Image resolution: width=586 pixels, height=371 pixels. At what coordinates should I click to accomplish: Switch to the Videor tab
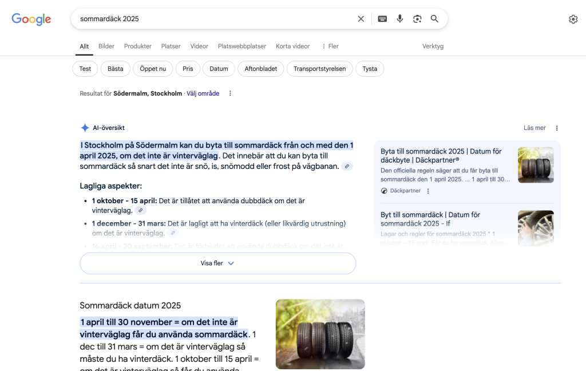pyautogui.click(x=199, y=46)
